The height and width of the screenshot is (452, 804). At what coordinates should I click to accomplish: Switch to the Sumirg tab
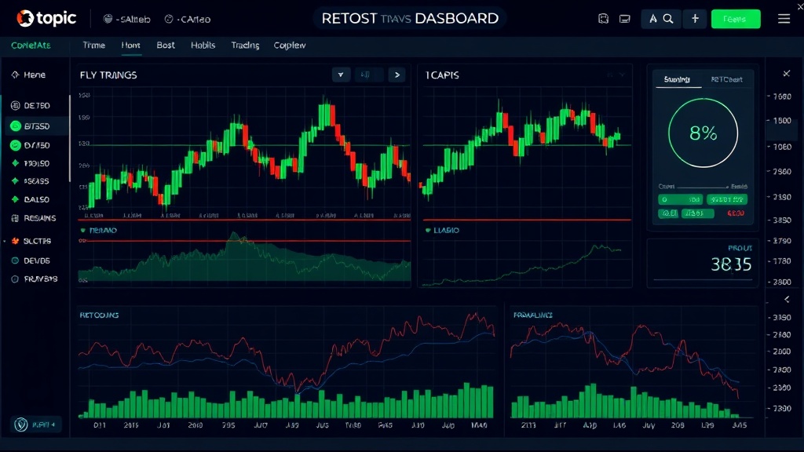tap(677, 79)
